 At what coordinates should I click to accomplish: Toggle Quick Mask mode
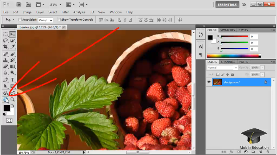(x=9, y=120)
